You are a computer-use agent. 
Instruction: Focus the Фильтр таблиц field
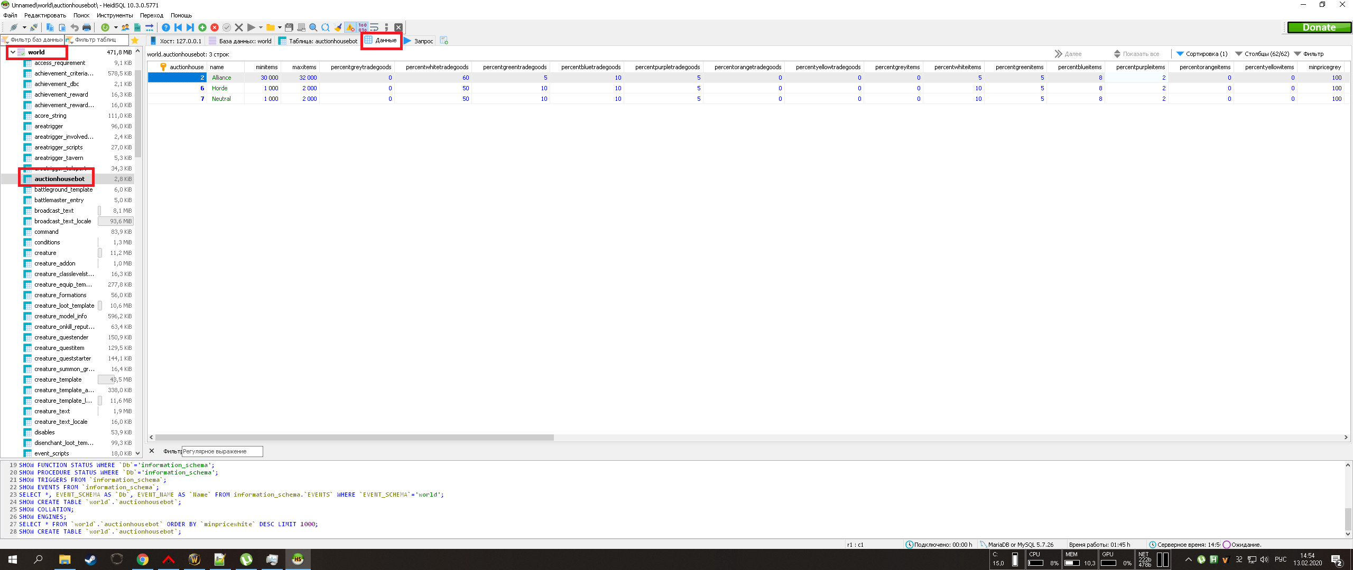[97, 40]
